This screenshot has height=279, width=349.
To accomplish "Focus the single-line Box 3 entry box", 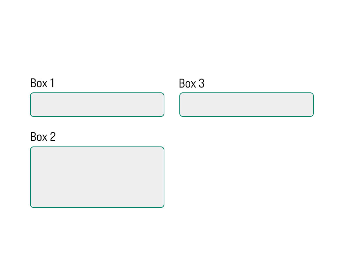I will (x=246, y=105).
